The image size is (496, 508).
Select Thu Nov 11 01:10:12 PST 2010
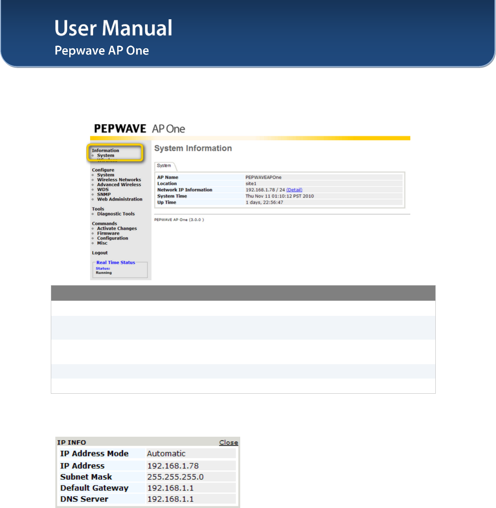(280, 196)
